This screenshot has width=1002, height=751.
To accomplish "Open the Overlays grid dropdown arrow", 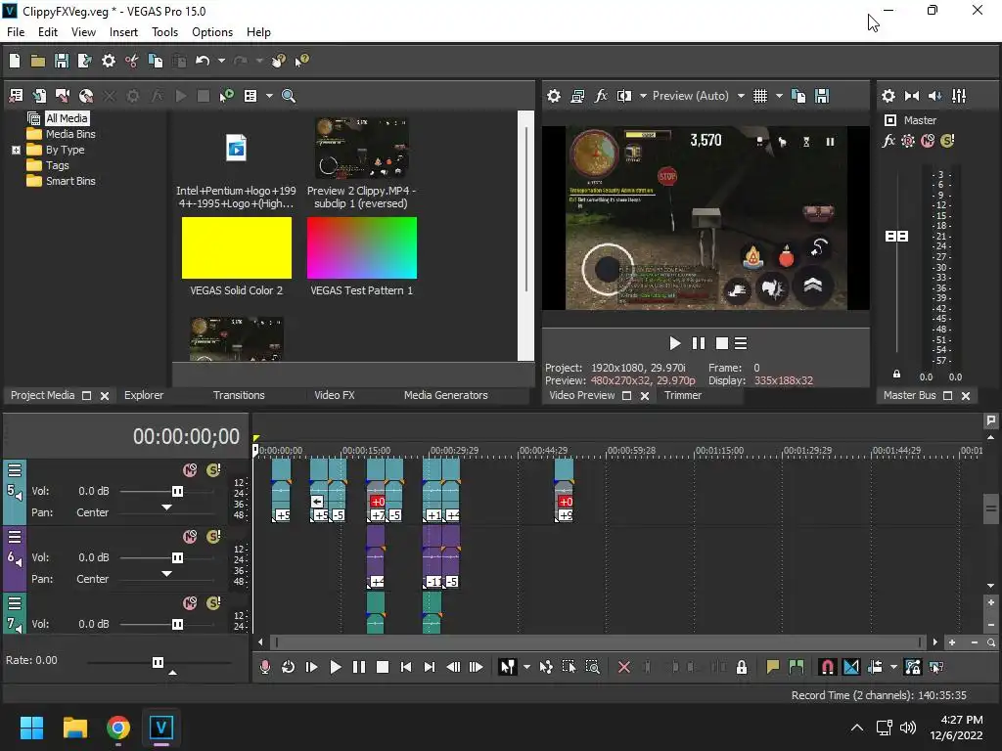I will point(778,96).
